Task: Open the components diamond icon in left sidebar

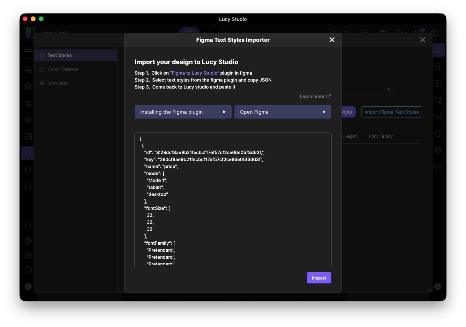Action: tap(28, 120)
